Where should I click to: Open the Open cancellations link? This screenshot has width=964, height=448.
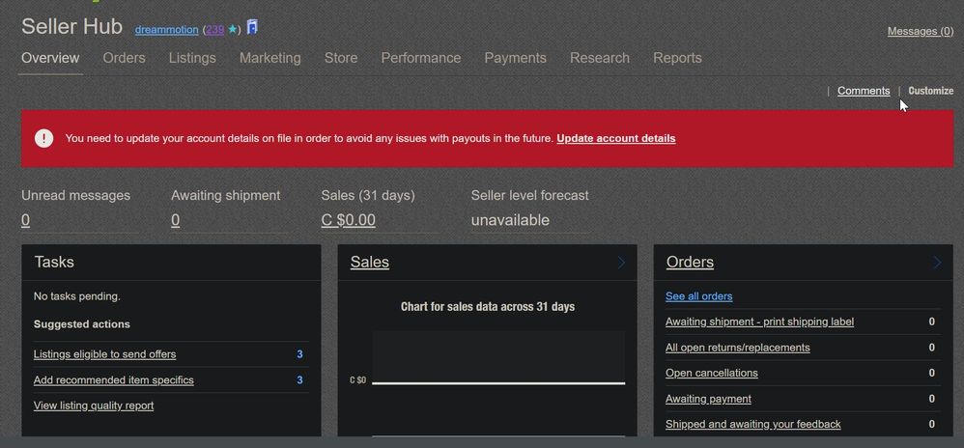pos(711,373)
